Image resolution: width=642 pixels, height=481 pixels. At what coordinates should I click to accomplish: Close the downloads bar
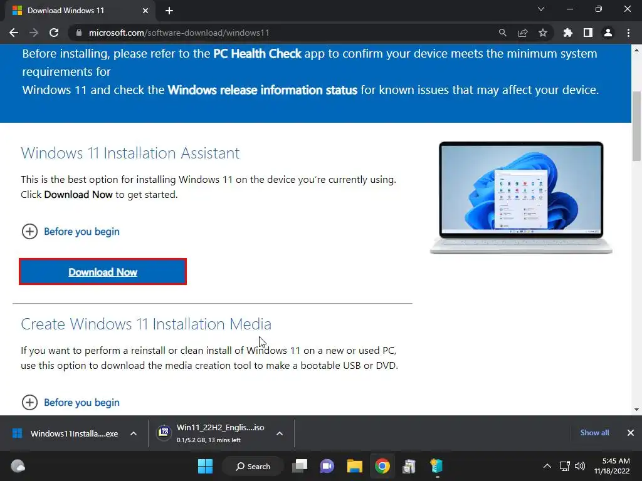tap(631, 433)
